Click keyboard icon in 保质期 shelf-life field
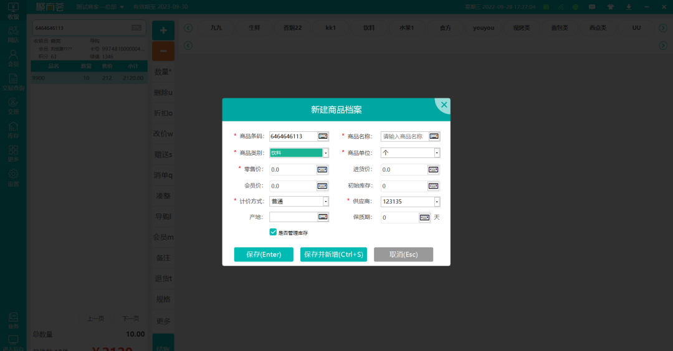 pos(424,217)
